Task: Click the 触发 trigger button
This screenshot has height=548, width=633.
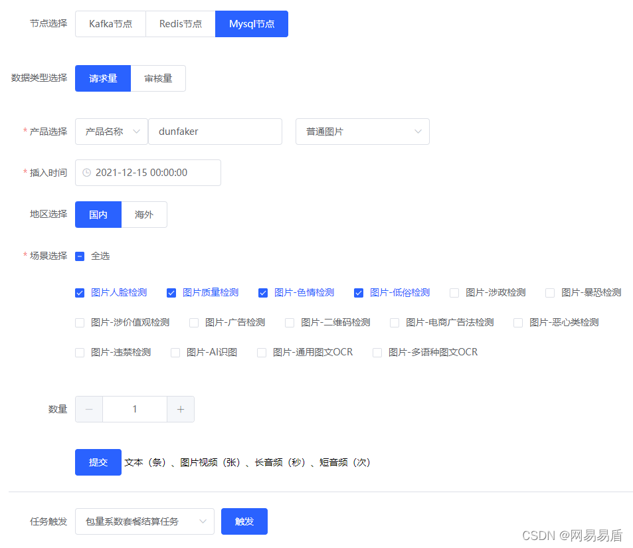Action: coord(244,521)
